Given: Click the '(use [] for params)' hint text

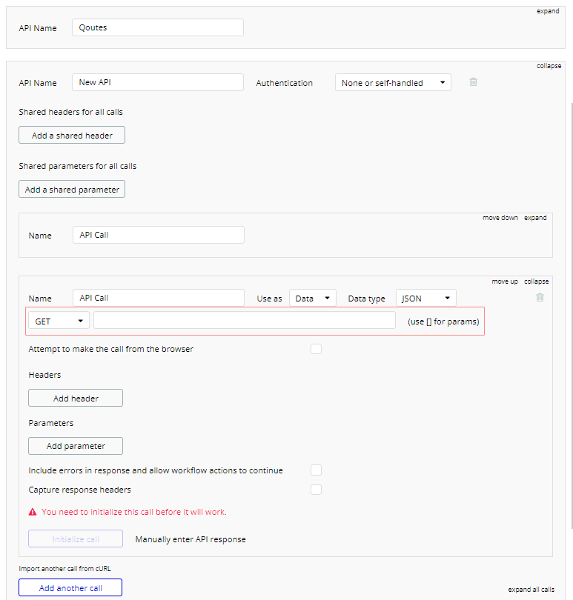Looking at the screenshot, I should point(443,321).
